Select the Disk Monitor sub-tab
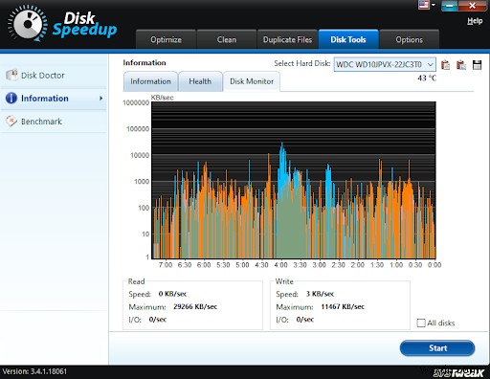Viewport: 490px width, 379px height. click(252, 81)
